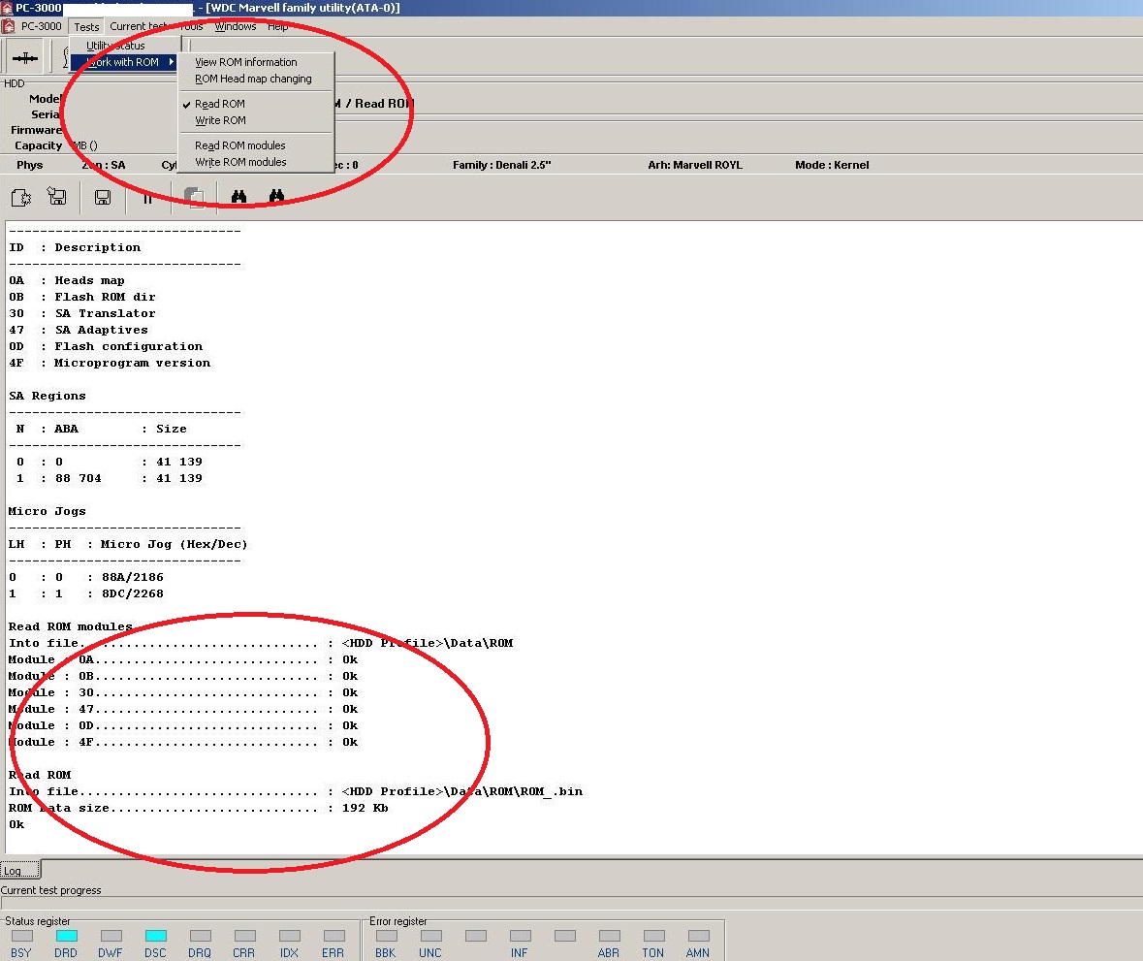Click the Current test progress bar

click(x=572, y=904)
